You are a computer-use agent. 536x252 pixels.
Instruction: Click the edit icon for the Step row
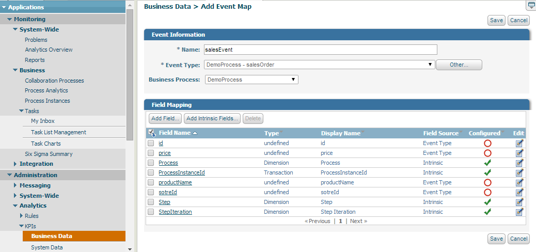click(519, 202)
